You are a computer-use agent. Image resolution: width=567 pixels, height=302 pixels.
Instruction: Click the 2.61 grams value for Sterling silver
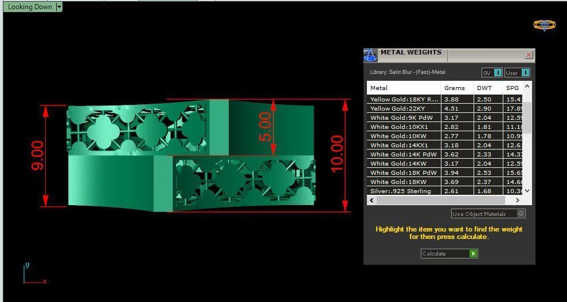[451, 191]
